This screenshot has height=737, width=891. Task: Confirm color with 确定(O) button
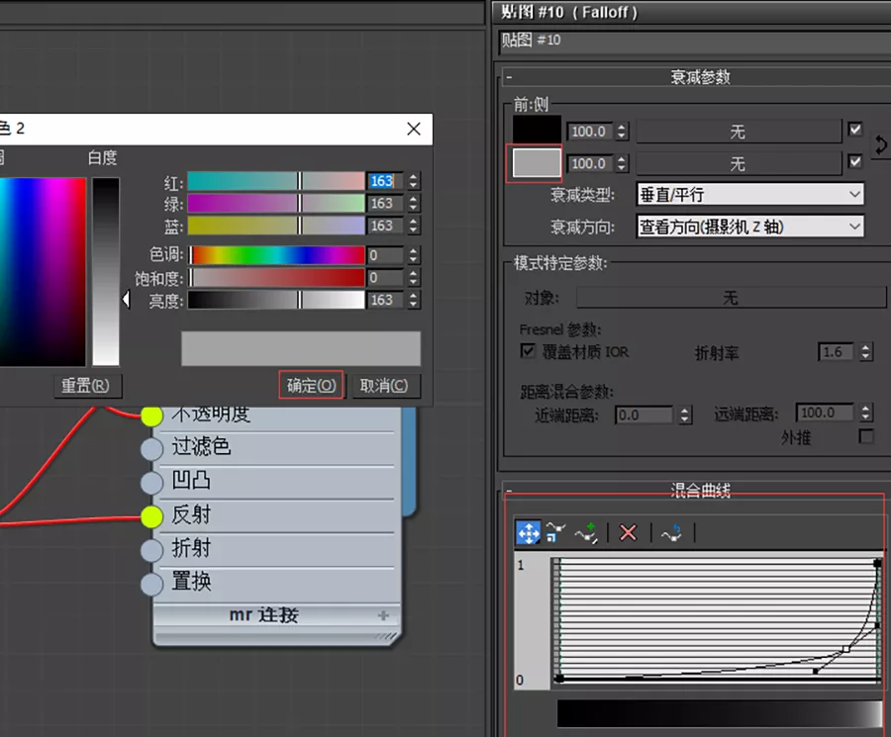tap(311, 386)
